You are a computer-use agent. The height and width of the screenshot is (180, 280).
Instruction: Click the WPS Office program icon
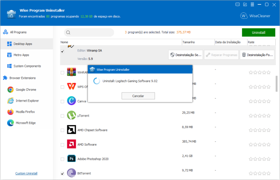71,86
